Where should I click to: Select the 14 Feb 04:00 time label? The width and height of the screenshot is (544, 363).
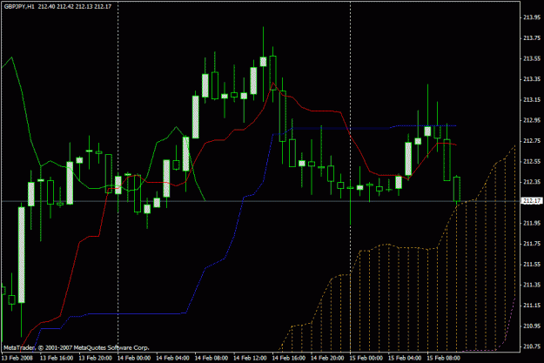(x=173, y=358)
